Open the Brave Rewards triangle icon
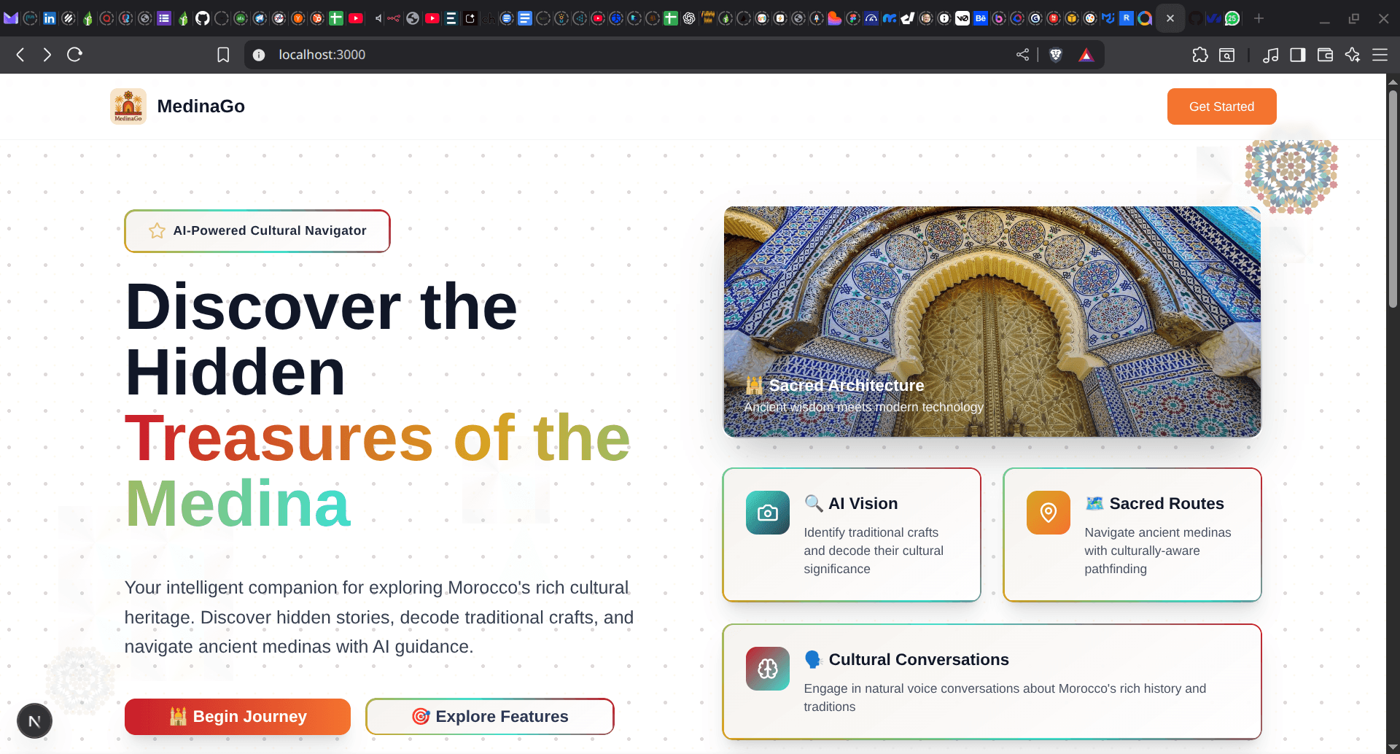Viewport: 1400px width, 754px height. pyautogui.click(x=1086, y=55)
